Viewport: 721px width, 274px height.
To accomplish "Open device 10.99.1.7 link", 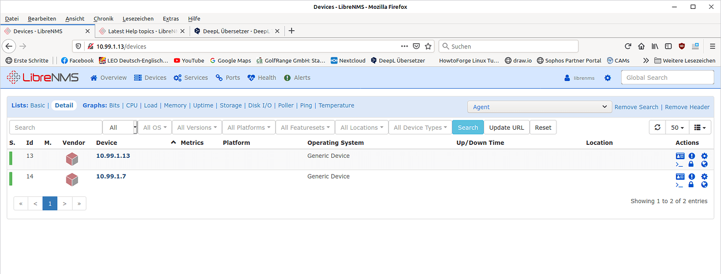I will [x=111, y=176].
